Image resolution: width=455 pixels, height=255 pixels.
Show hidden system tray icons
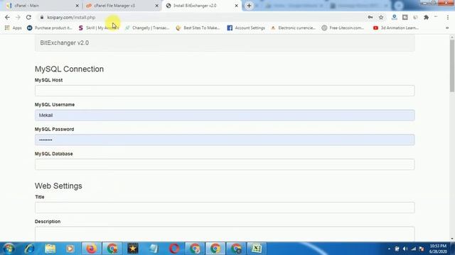[x=389, y=249]
